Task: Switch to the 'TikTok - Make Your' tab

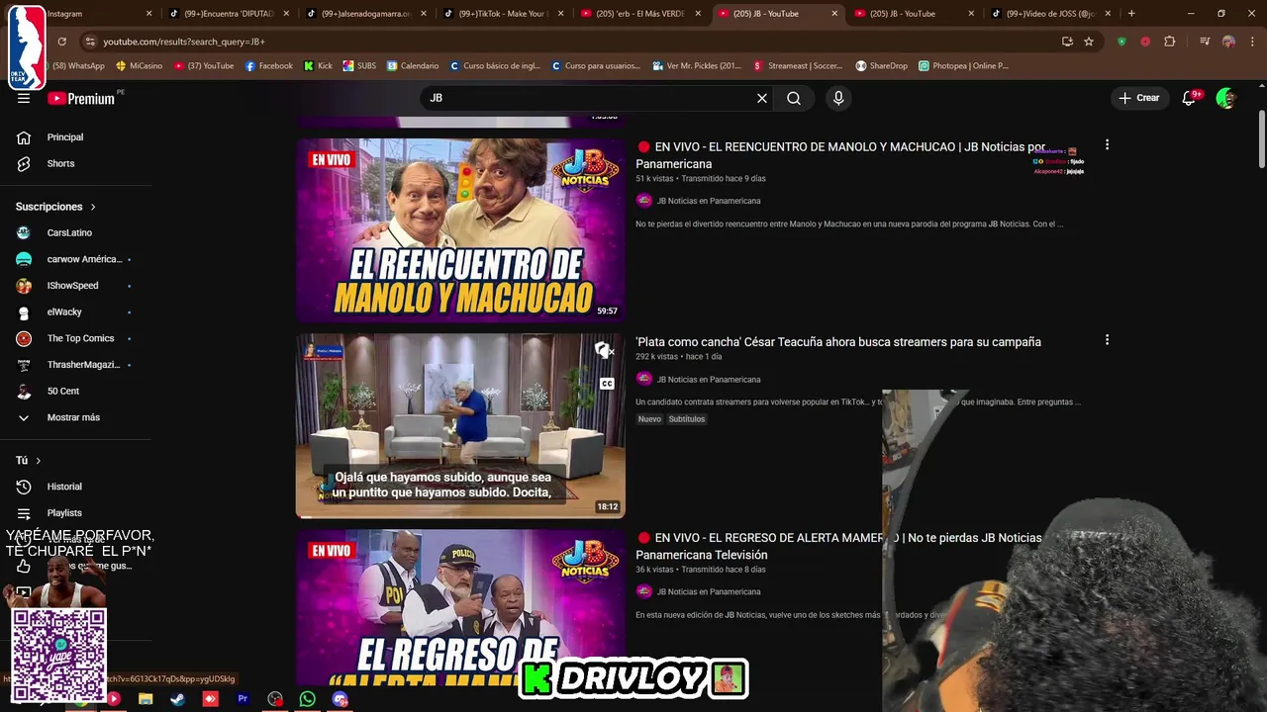Action: coord(503,14)
